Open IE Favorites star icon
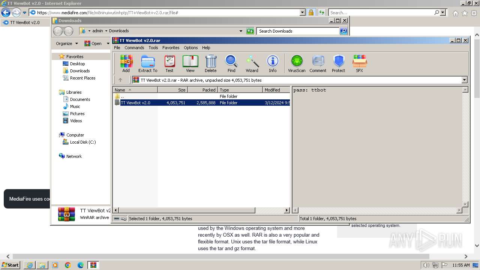This screenshot has width=480, height=270. (465, 13)
